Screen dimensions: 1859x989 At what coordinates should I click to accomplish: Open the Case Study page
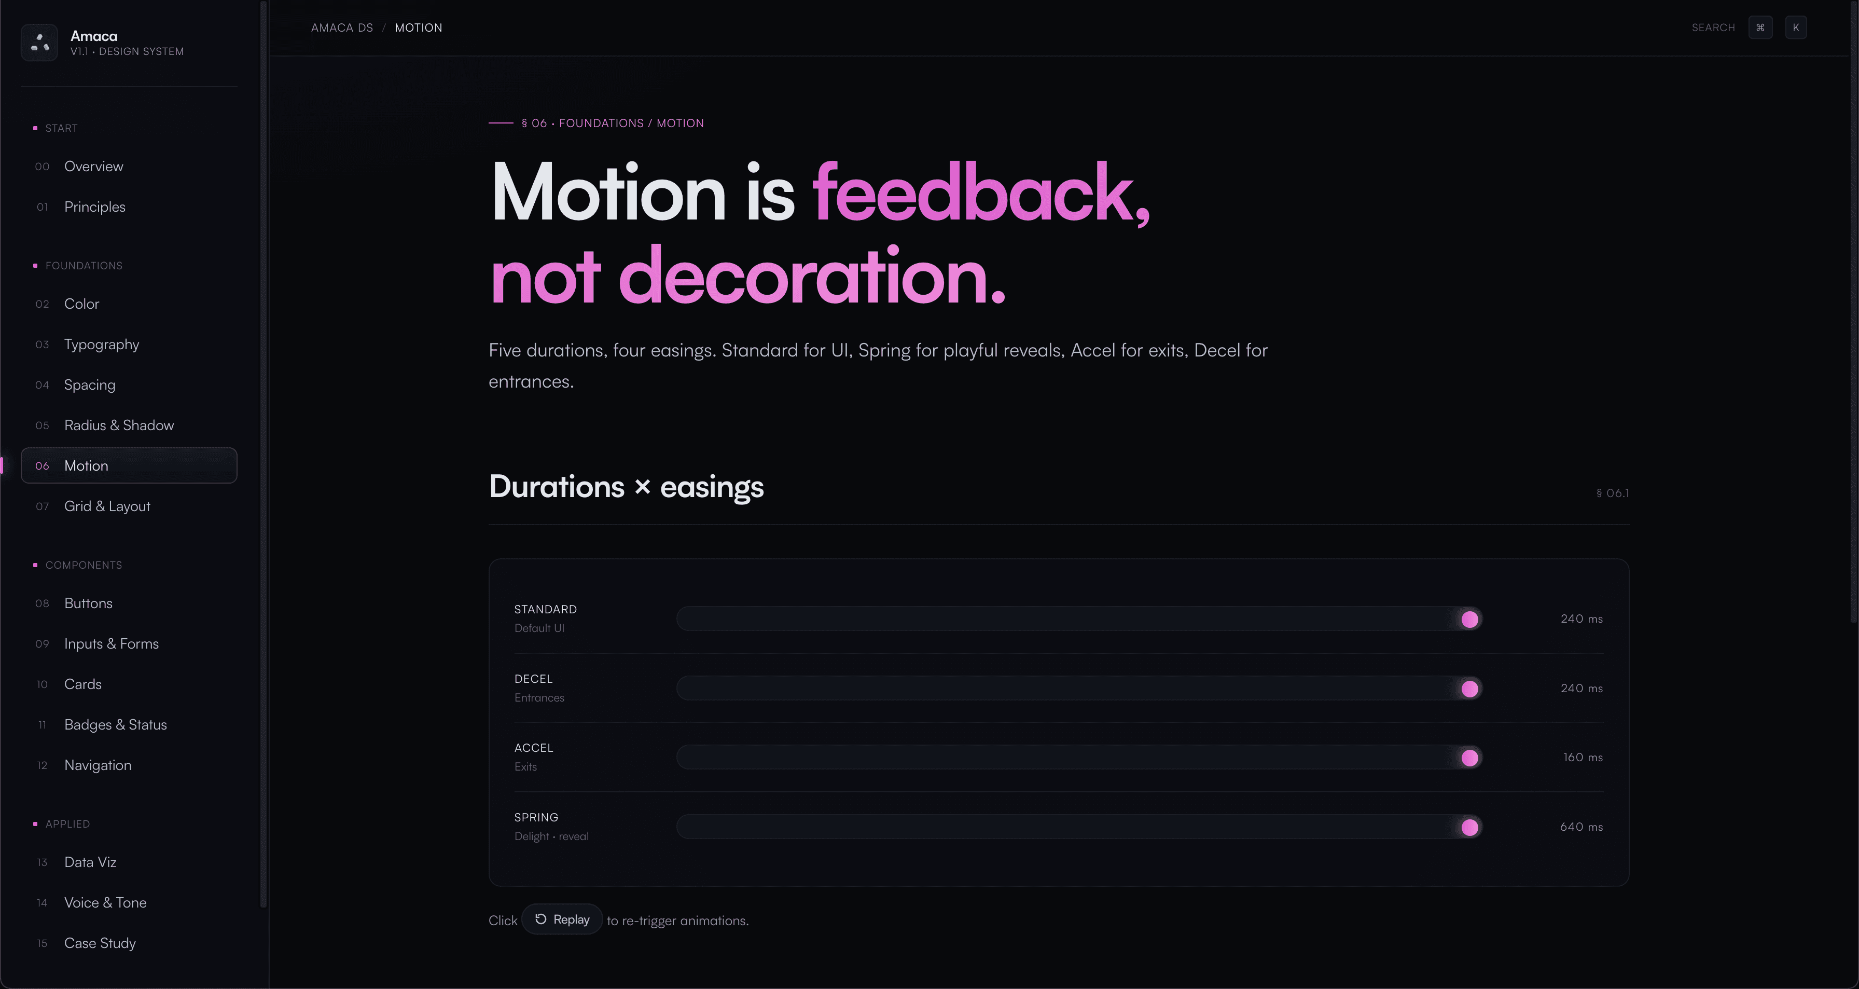click(x=100, y=943)
